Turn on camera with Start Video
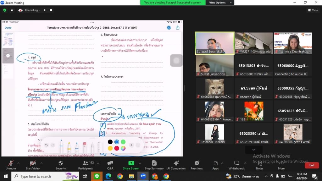This screenshot has width=322, height=181. pos(32,165)
